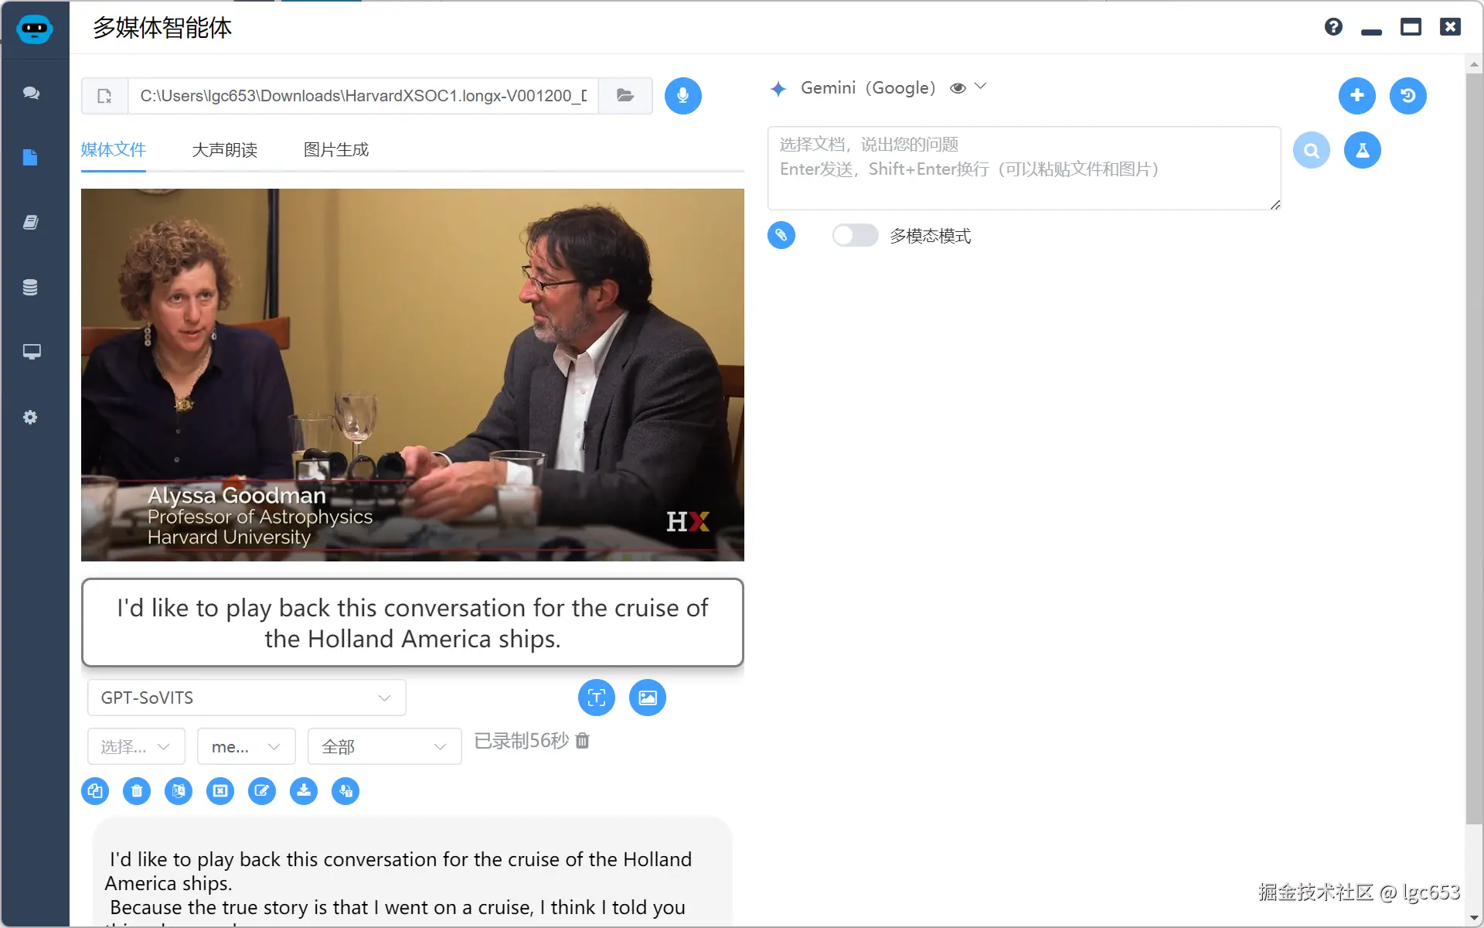Click the blue plus new chat button

click(1356, 96)
